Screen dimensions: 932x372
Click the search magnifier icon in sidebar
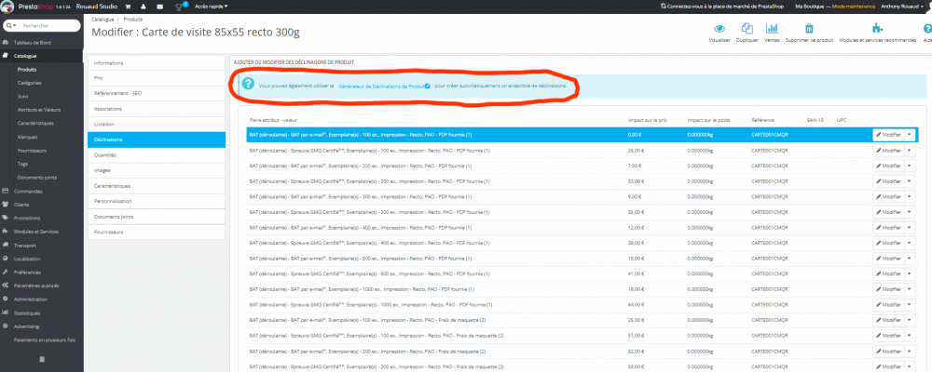[10, 25]
